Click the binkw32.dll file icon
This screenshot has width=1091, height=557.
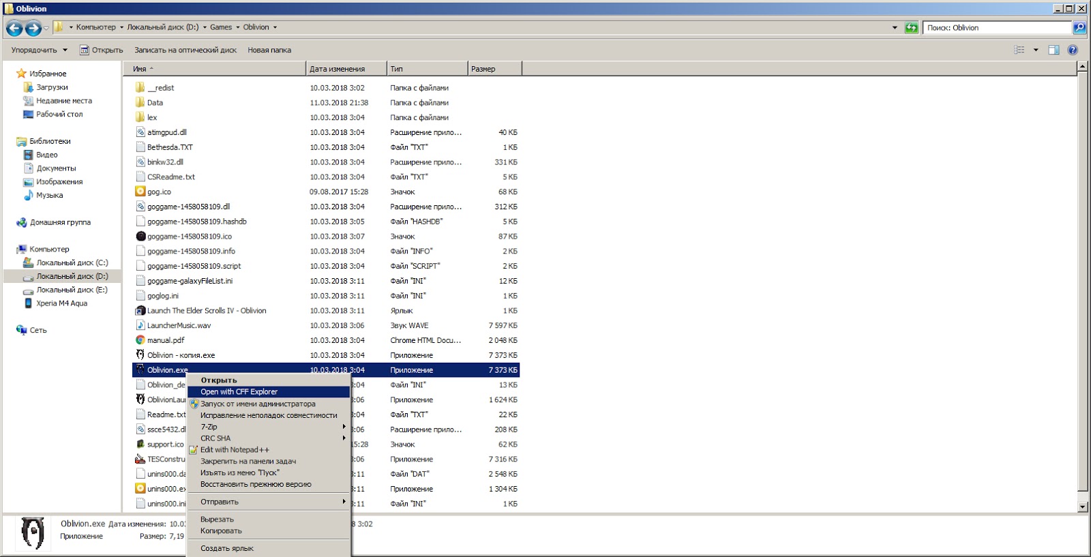click(140, 162)
